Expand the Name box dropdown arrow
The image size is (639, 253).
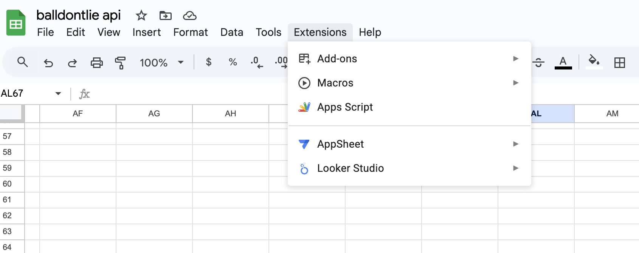tap(58, 93)
